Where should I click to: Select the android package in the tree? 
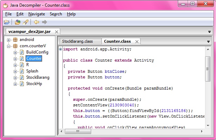click(x=27, y=40)
